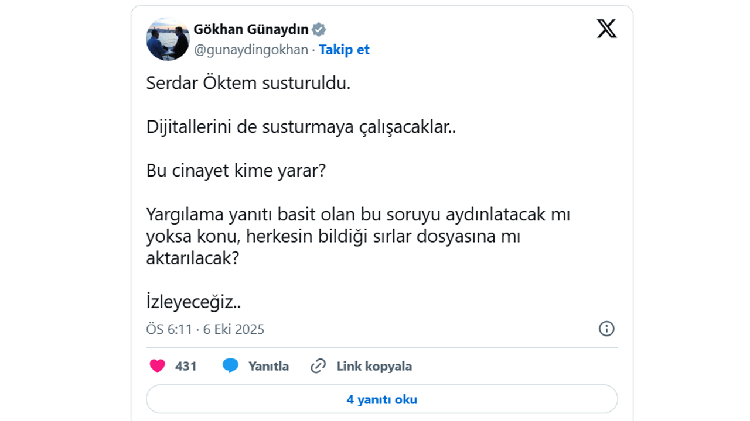Click the Gökhan Günaydın display name
This screenshot has height=421, width=750.
[251, 30]
